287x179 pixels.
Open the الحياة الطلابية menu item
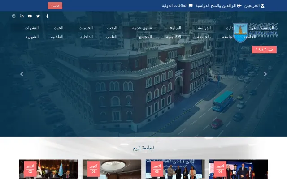(x=57, y=32)
